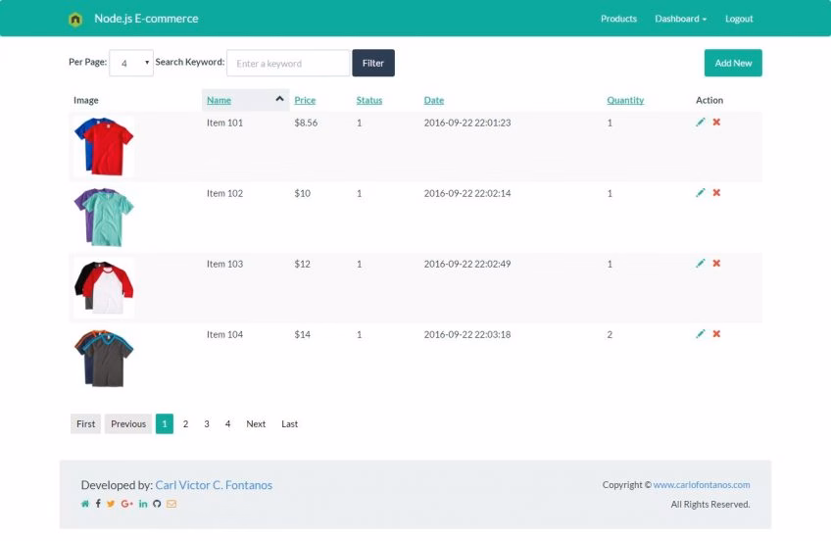Click the Search Keyword input field
The width and height of the screenshot is (831, 541).
coord(288,63)
